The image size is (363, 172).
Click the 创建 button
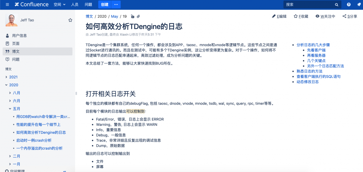pos(105,4)
